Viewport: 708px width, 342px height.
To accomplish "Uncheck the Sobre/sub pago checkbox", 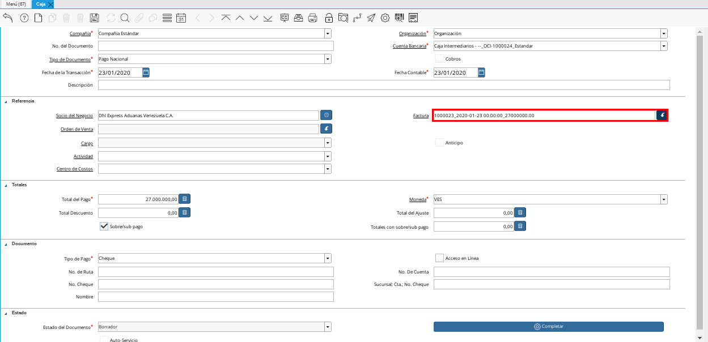I will [x=104, y=226].
